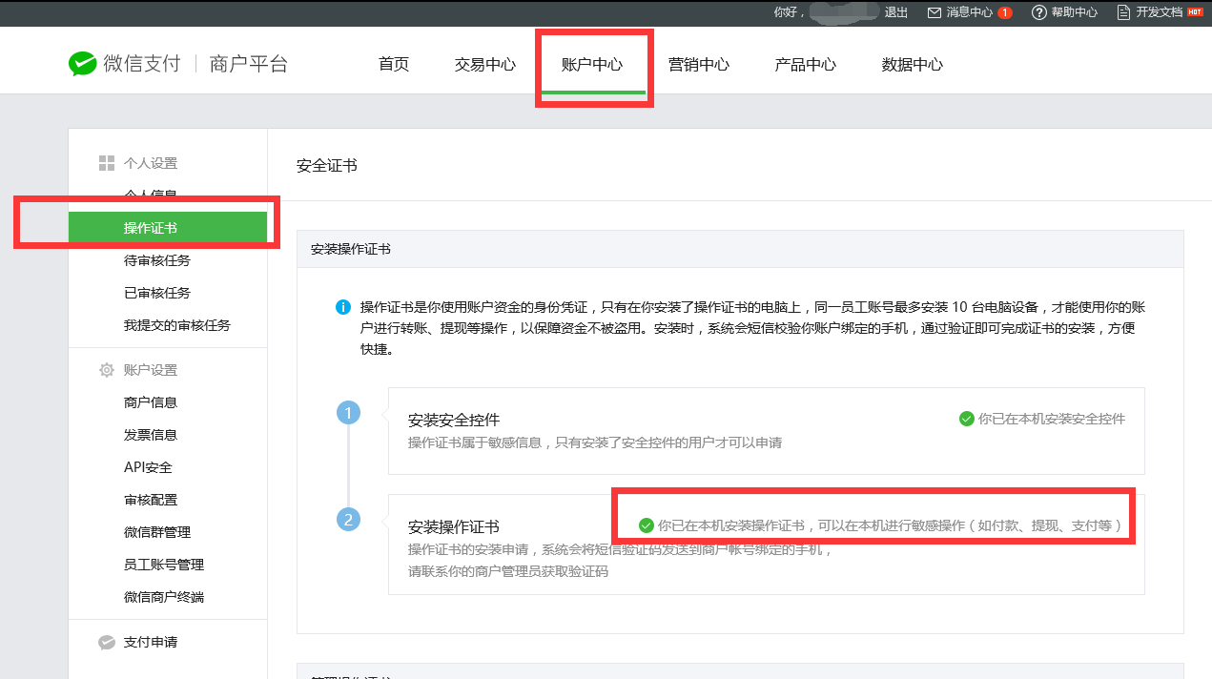Image resolution: width=1212 pixels, height=679 pixels.
Task: Switch to the 交易中心 tab
Action: coord(485,65)
